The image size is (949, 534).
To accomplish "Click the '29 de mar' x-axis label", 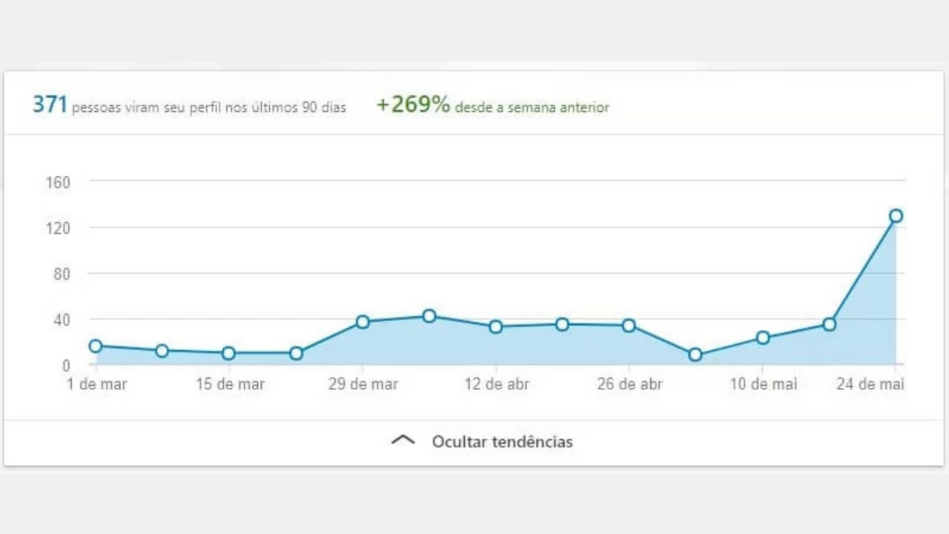I will click(x=363, y=385).
